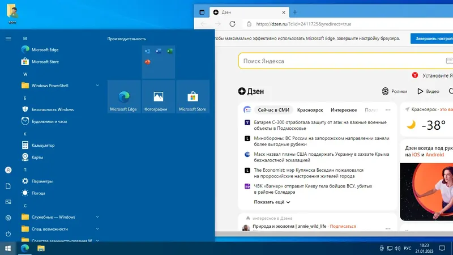Open The Economist Купянск headline
The width and height of the screenshot is (453, 255).
coord(309,173)
